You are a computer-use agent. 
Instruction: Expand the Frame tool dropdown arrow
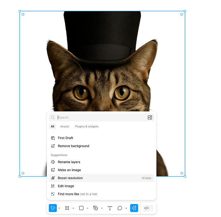pos(73,208)
